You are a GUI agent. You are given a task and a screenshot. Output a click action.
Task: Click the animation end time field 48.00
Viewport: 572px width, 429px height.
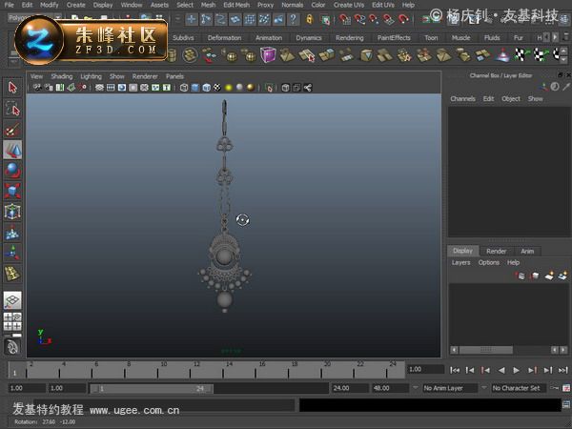click(389, 388)
